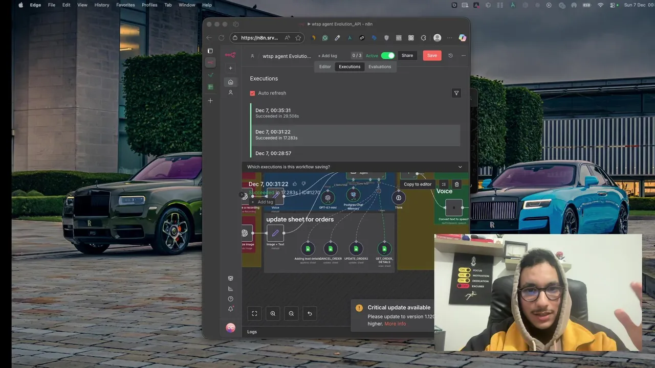This screenshot has width=655, height=368.
Task: Open the Profiles menu in menu bar
Action: [149, 5]
